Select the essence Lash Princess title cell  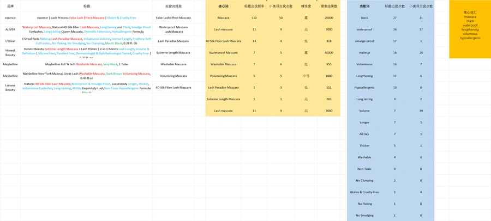click(86, 18)
